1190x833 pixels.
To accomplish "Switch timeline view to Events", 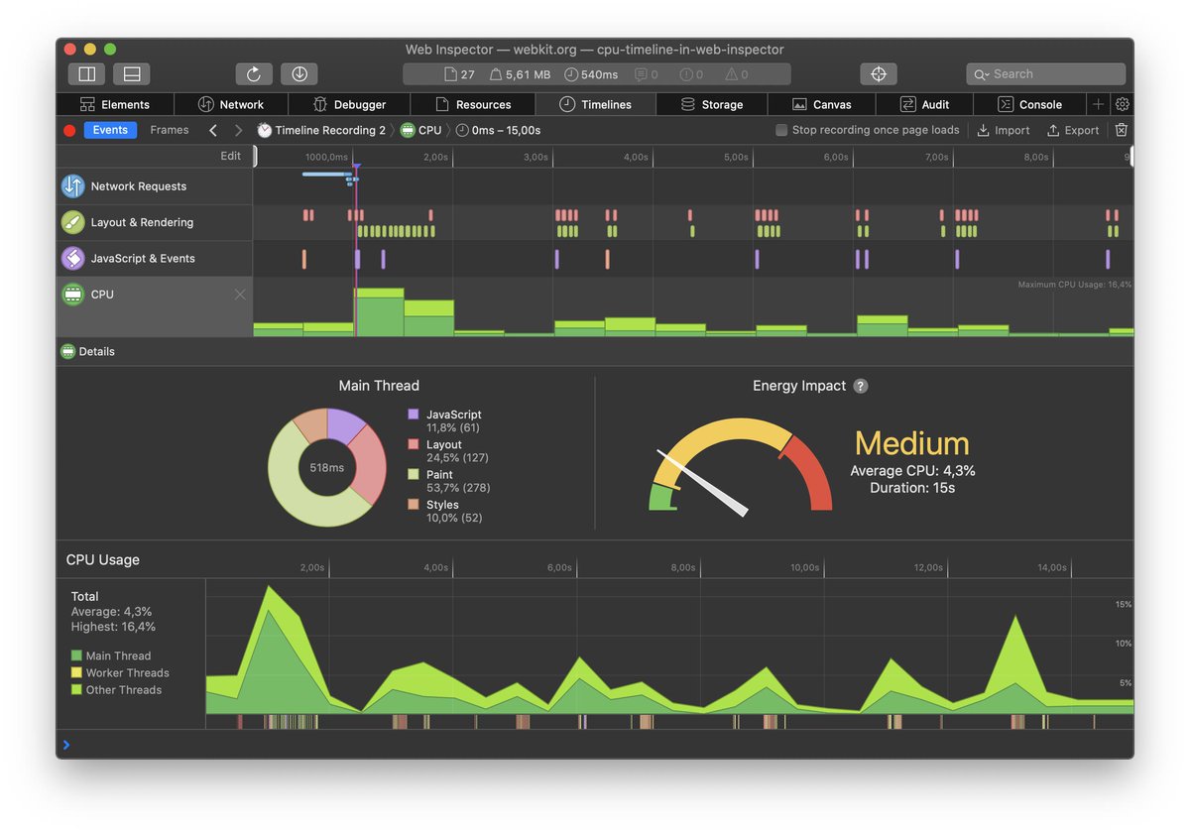I will [x=110, y=130].
